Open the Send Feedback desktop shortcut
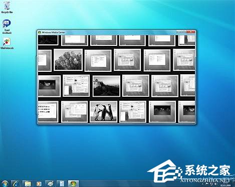This screenshot has width=235, height=187. [7, 26]
